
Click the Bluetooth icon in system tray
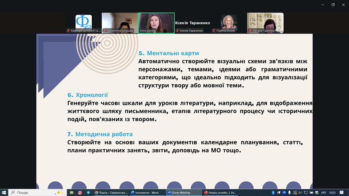pos(273,193)
